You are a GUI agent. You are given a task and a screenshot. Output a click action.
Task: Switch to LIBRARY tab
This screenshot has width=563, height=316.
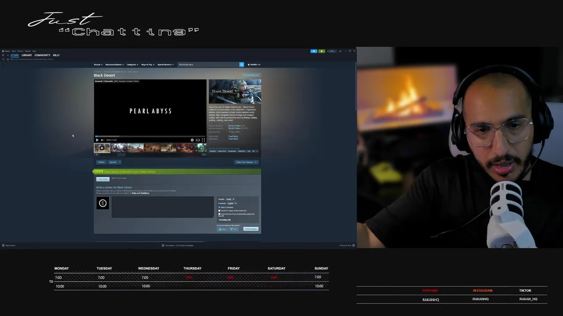[27, 55]
